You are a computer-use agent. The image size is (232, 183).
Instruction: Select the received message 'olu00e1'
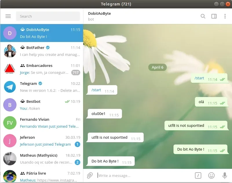pyautogui.click(x=105, y=114)
